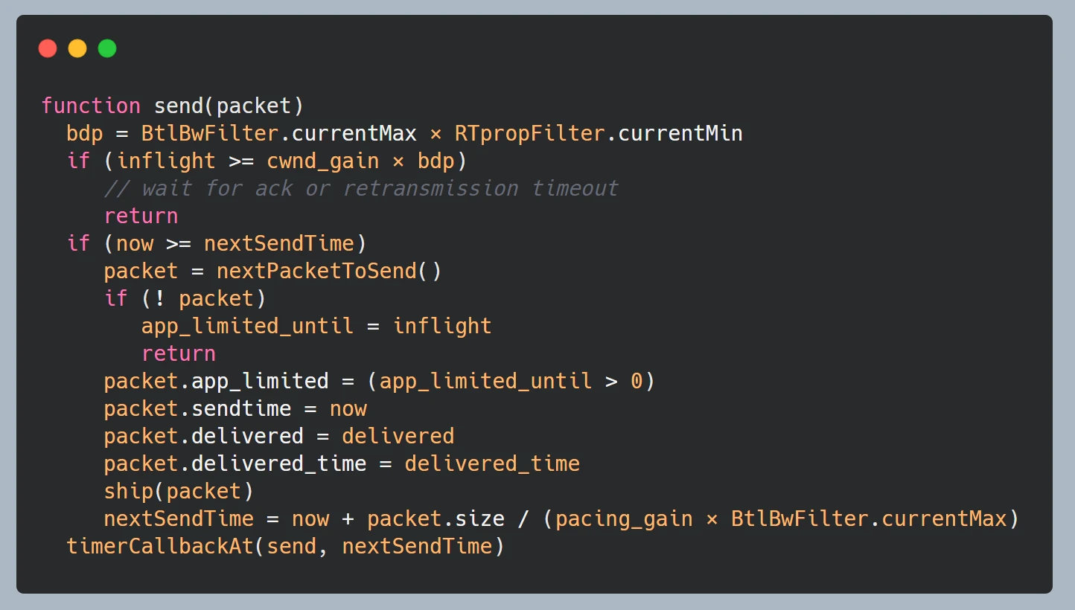Screen dimensions: 1075x610
Task: Click 'send(packet)' in the function signature
Action: pyautogui.click(x=229, y=106)
